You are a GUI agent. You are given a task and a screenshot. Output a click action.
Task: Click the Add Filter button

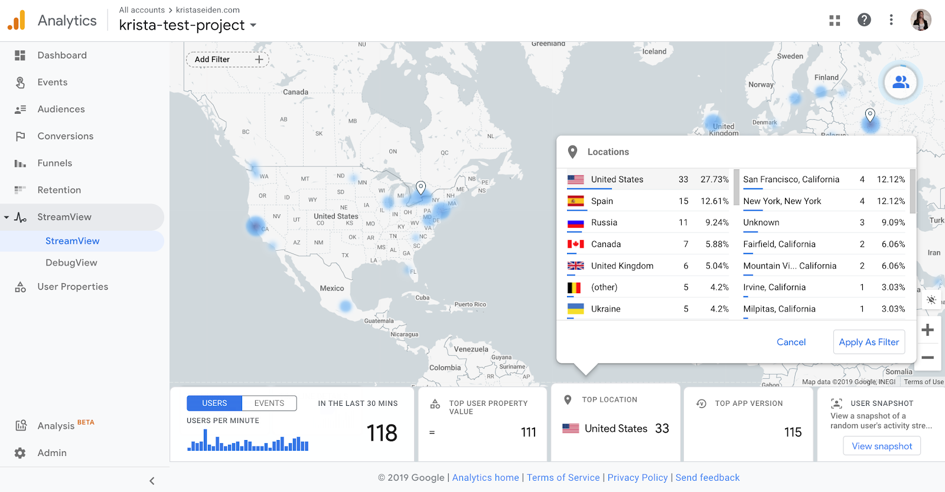227,60
